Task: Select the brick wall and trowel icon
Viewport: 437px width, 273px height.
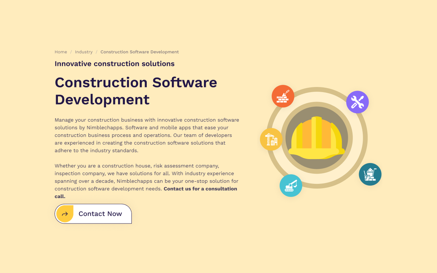Action: click(283, 96)
